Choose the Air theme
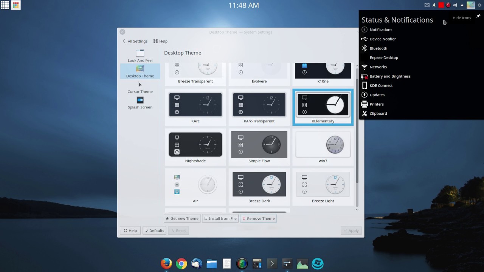484x272 pixels. tap(195, 187)
